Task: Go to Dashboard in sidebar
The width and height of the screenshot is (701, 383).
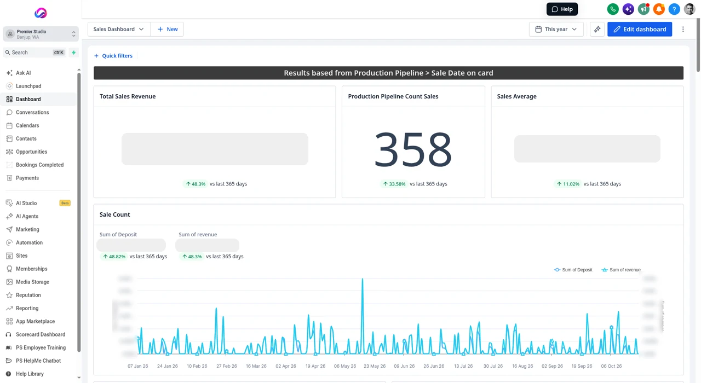Action: 39,99
